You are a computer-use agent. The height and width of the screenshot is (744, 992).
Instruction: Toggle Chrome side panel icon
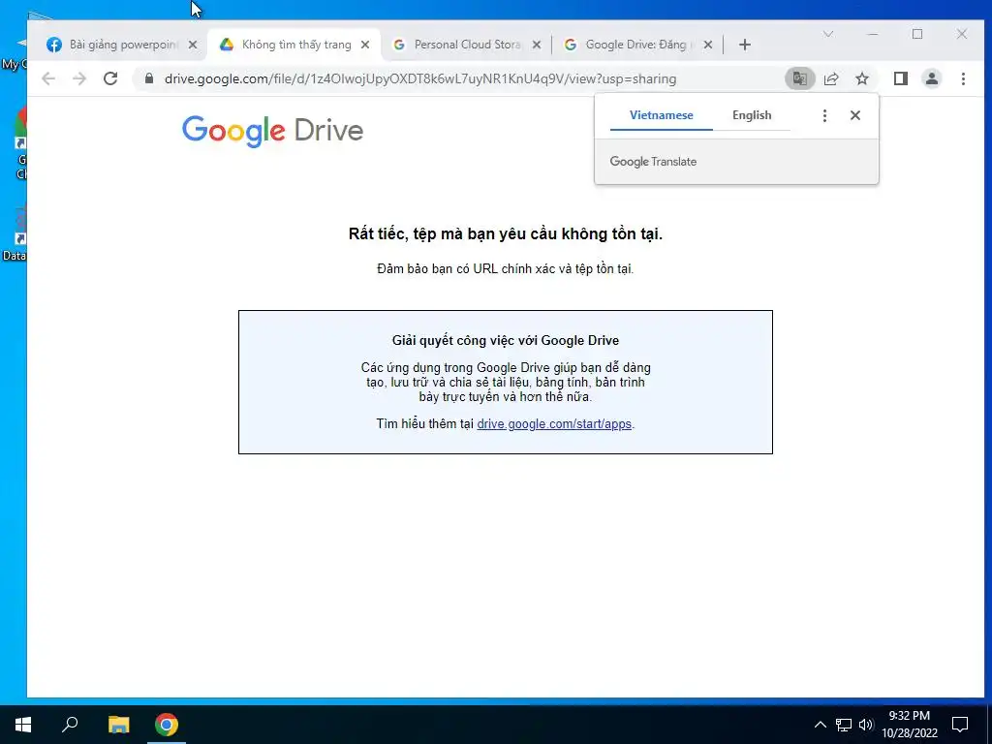[901, 78]
